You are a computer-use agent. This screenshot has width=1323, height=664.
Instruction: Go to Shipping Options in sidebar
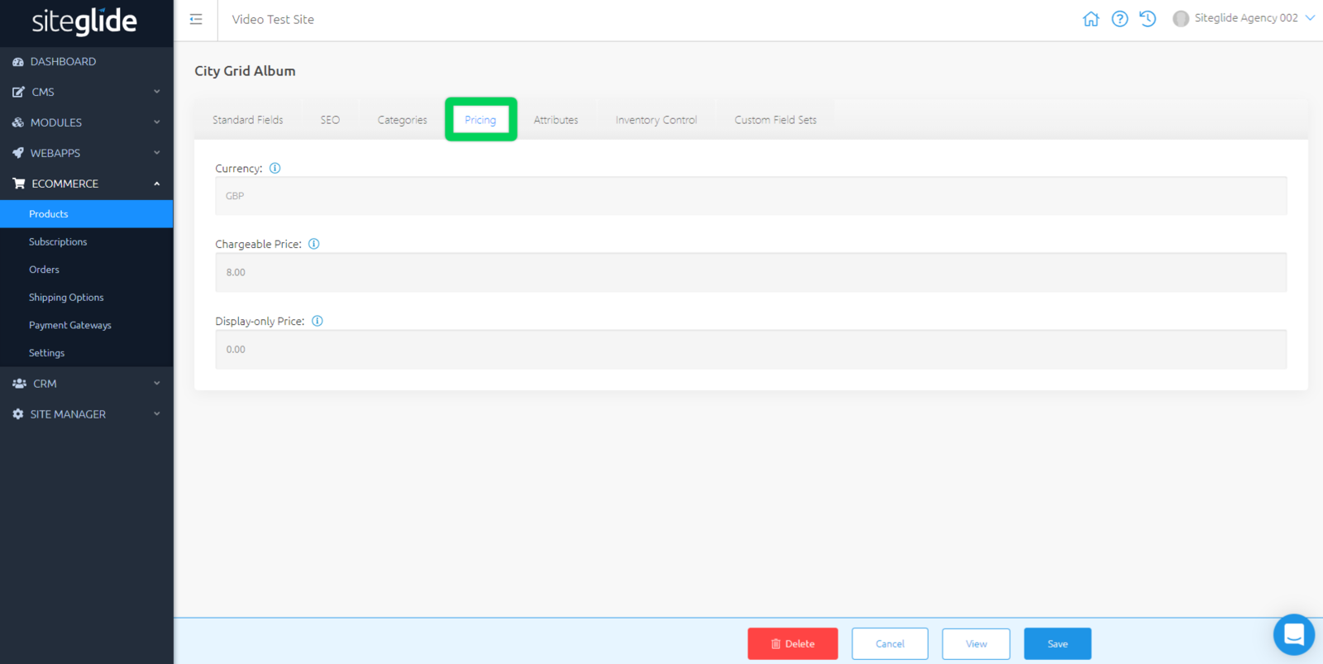[x=66, y=298]
